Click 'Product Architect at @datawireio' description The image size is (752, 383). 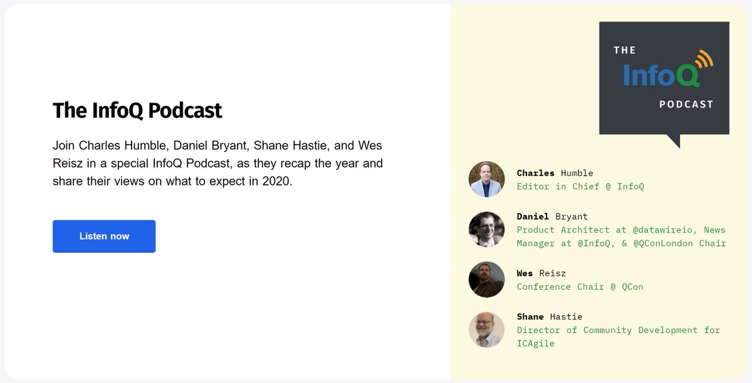621,237
